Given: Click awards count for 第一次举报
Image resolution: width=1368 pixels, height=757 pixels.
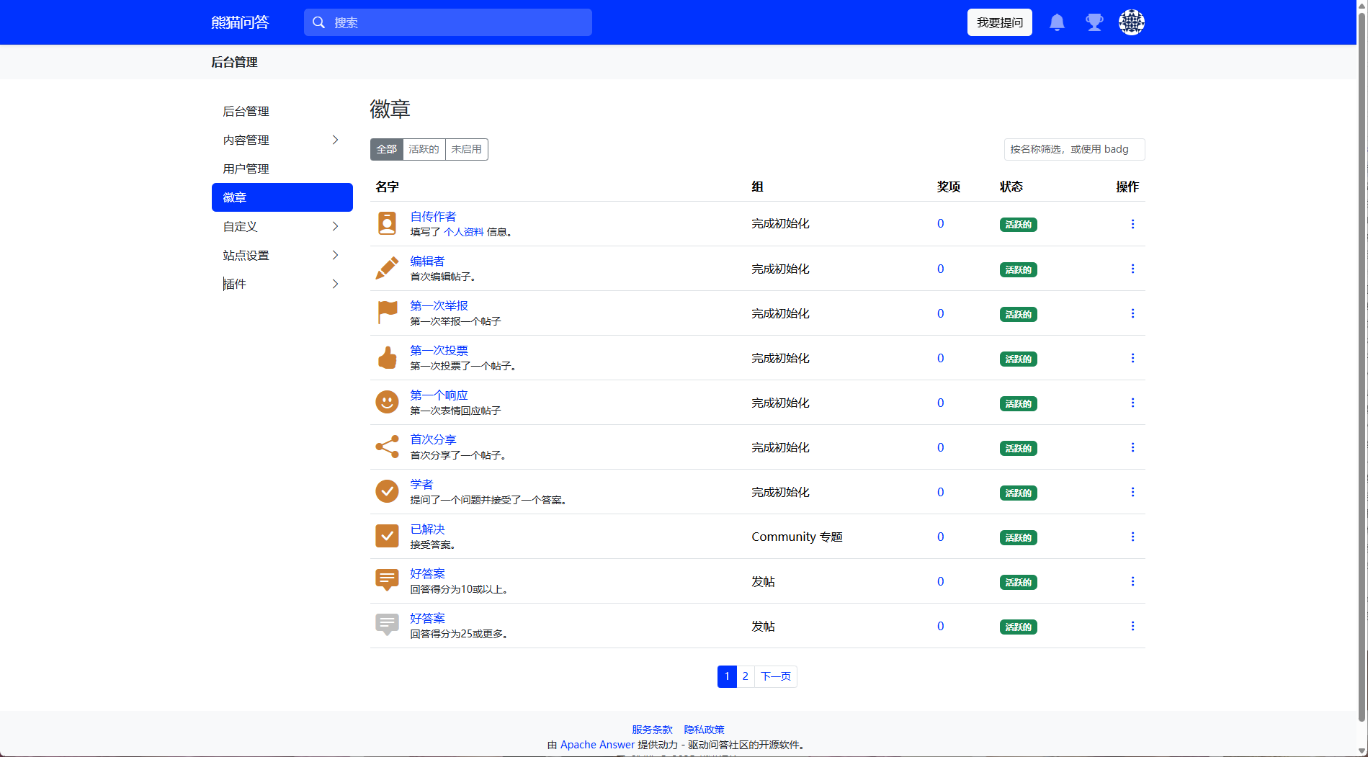Looking at the screenshot, I should (x=940, y=313).
